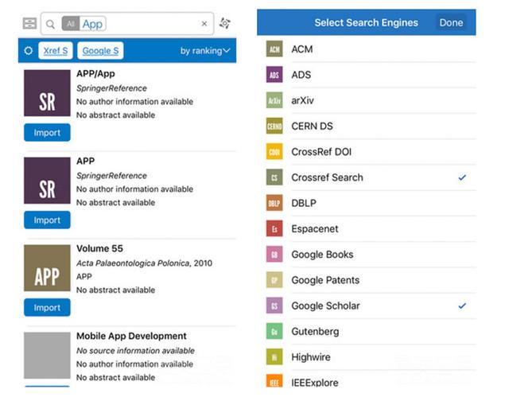Image resolution: width=509 pixels, height=401 pixels.
Task: Open the library drawer icon beside search
Action: (29, 24)
